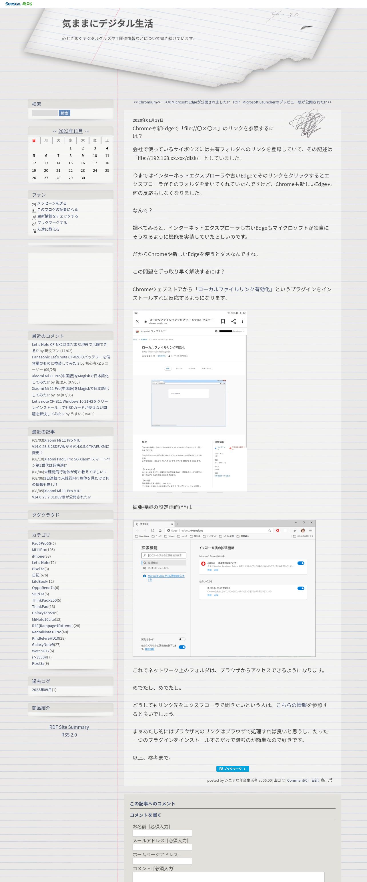Click the TOP navigation link
Viewport: 367px width, 882px height.
(x=236, y=102)
